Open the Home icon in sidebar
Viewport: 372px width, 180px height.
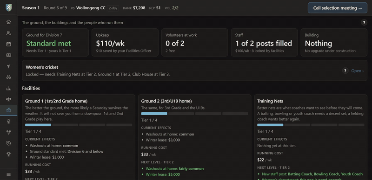tap(8, 22)
